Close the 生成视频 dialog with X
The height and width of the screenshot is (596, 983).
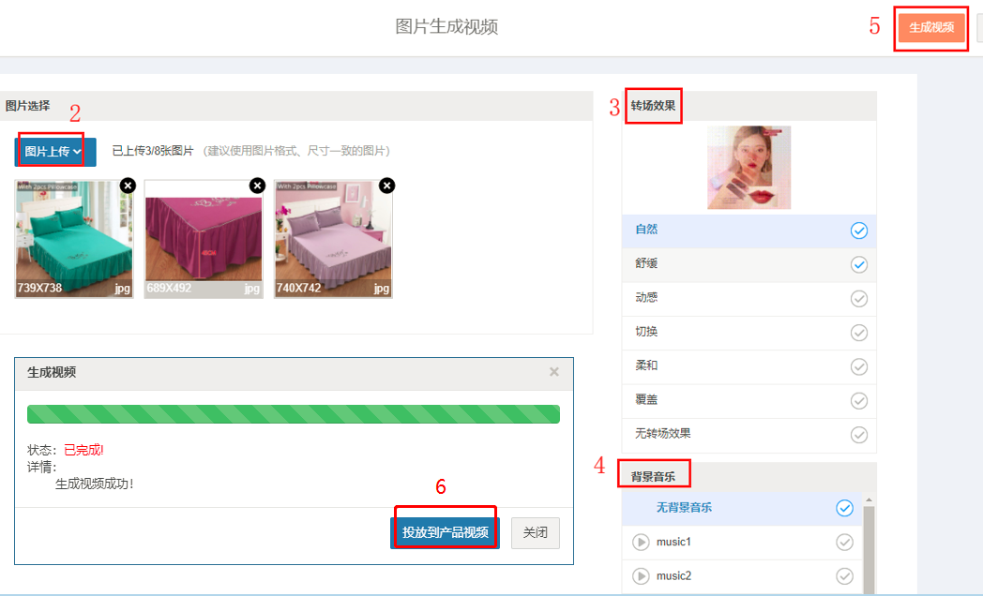[554, 372]
